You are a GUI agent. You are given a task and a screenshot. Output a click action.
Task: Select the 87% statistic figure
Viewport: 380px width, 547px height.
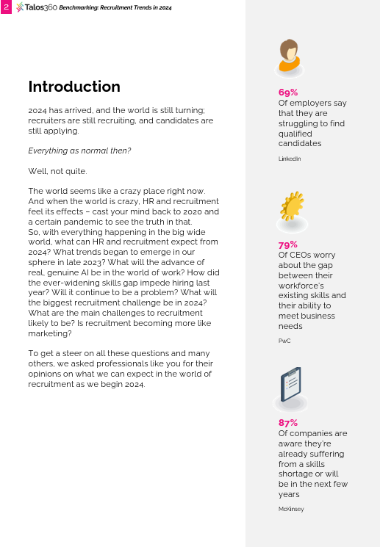(x=288, y=423)
